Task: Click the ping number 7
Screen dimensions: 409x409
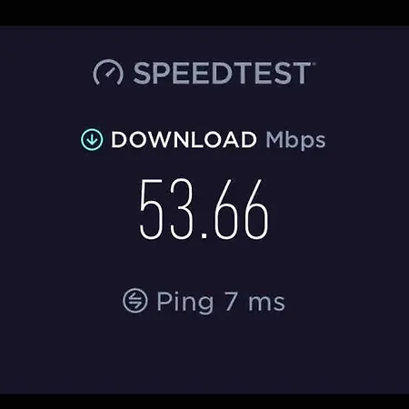Action: (231, 301)
